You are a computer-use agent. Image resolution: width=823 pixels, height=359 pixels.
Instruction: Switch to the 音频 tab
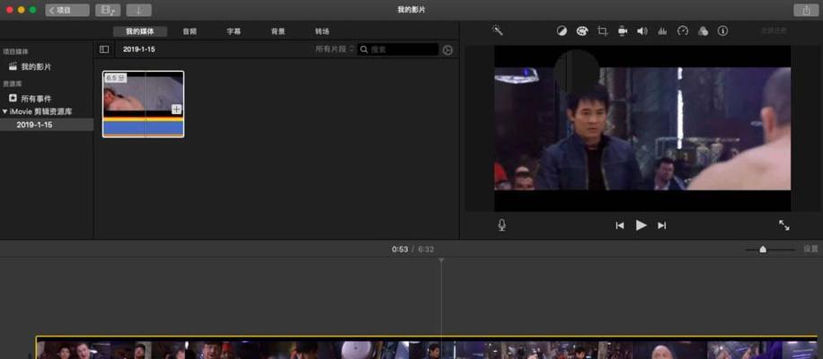click(x=190, y=31)
